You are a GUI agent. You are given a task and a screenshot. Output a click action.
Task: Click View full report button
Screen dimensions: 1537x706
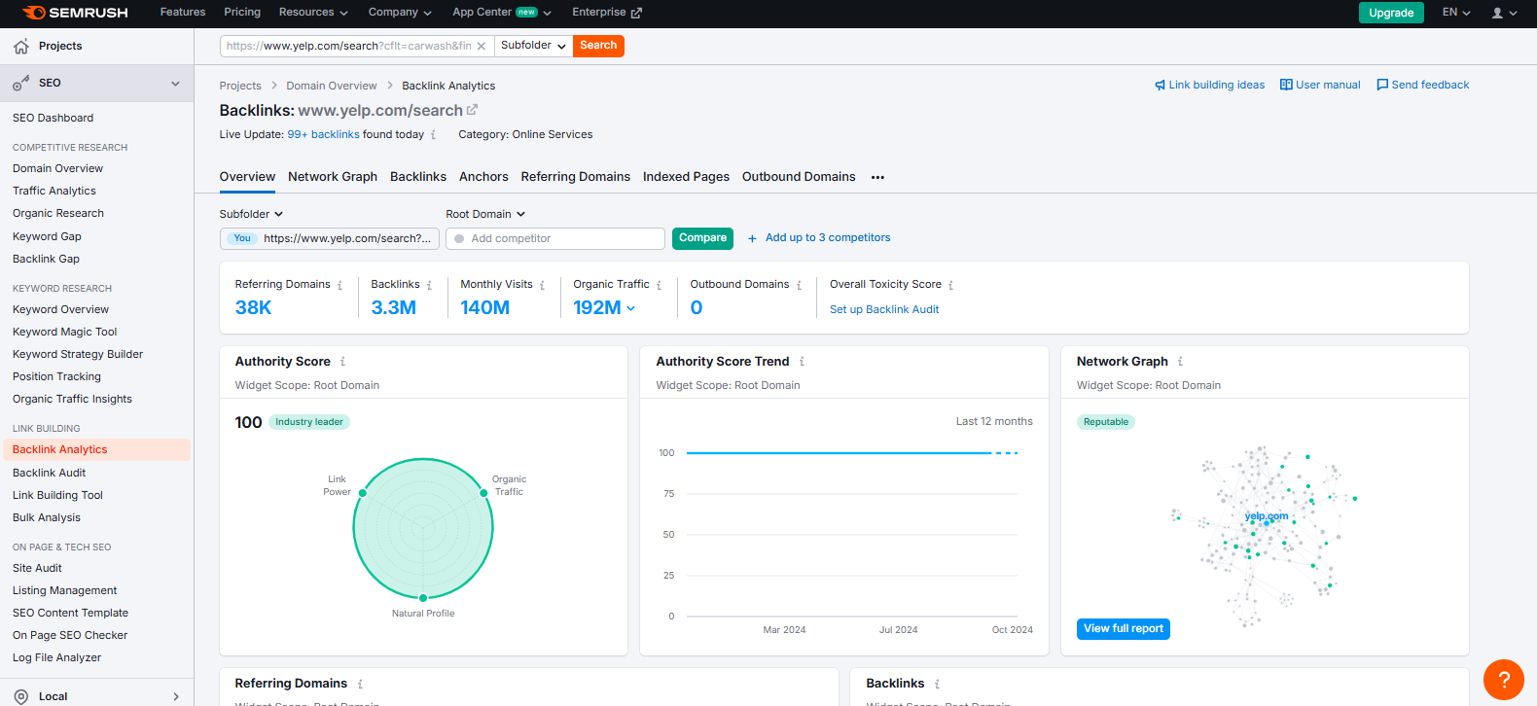coord(1124,629)
